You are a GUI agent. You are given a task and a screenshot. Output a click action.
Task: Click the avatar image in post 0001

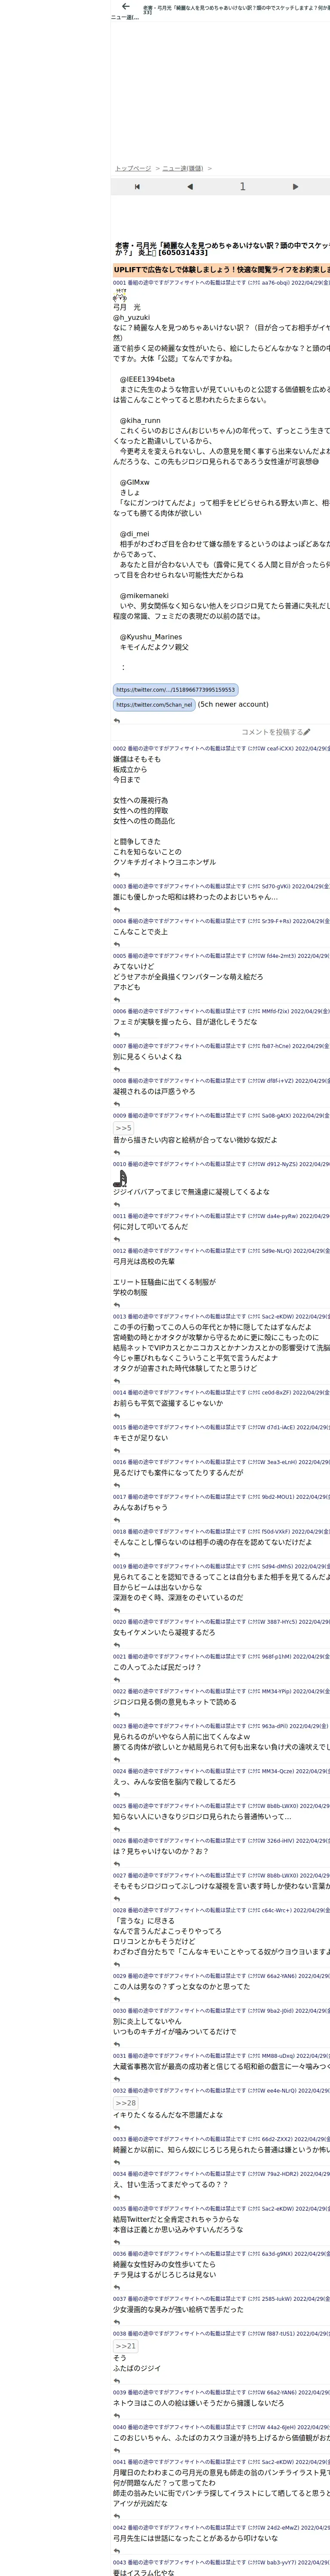[x=120, y=296]
